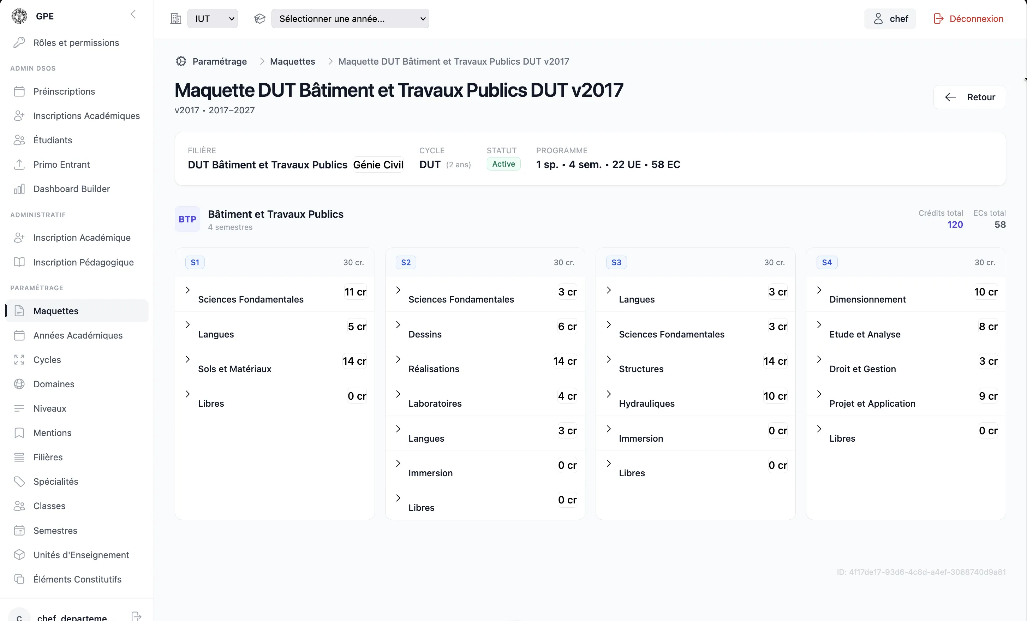Click the Années Académiques calendar icon
Viewport: 1027px width, 621px height.
pyautogui.click(x=19, y=335)
